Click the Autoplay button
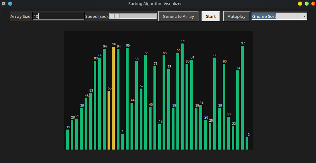The width and height of the screenshot is (316, 163). click(236, 16)
